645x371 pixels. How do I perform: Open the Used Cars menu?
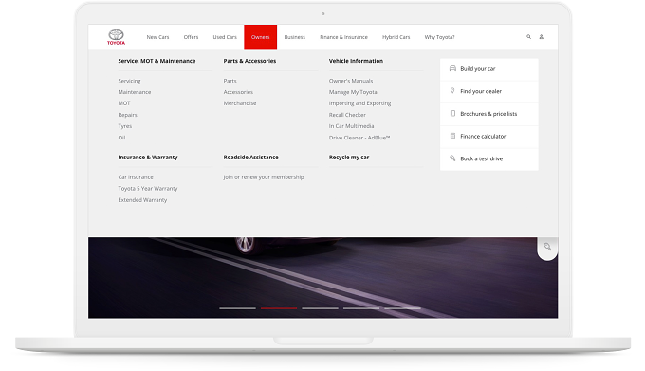click(x=225, y=37)
